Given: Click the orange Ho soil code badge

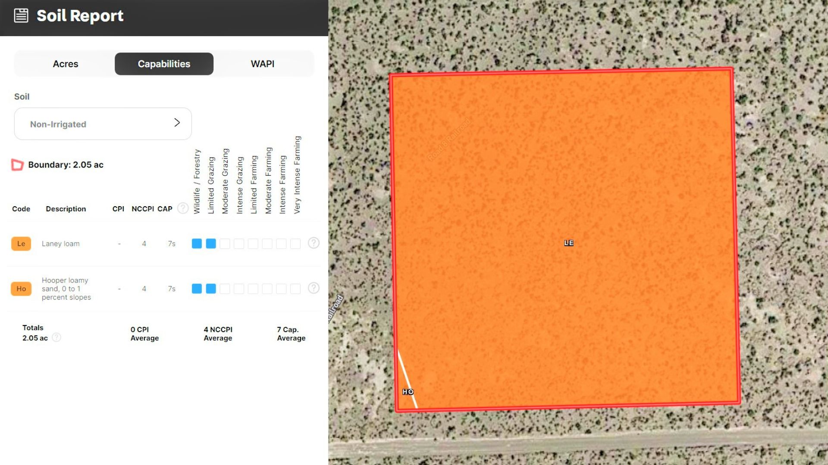Looking at the screenshot, I should coord(21,289).
